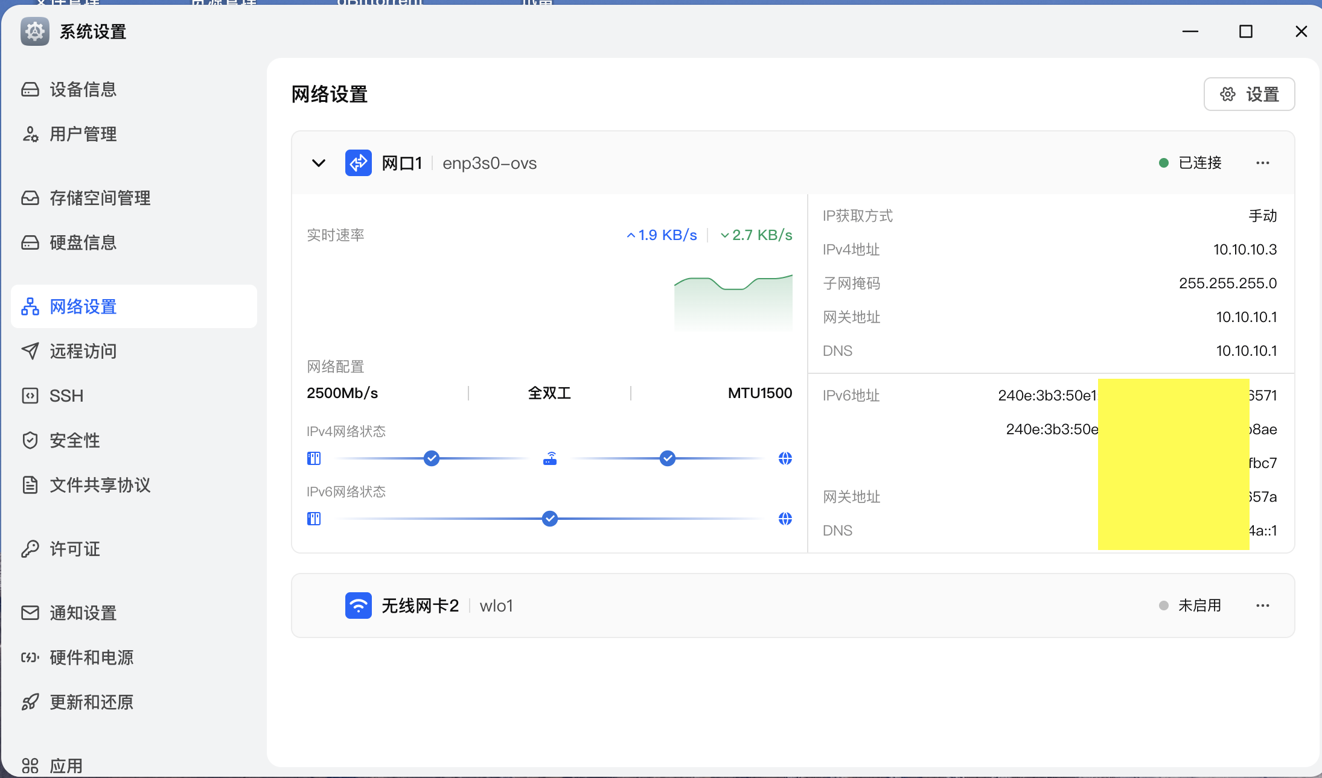This screenshot has height=778, width=1322.
Task: Select 文件共享协议 in the sidebar
Action: click(100, 485)
